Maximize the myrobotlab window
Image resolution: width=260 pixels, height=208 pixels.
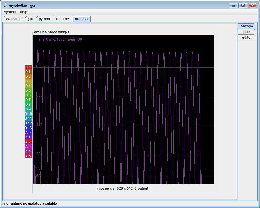coord(243,6)
